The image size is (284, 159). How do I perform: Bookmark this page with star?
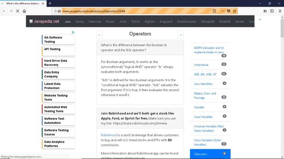point(235,11)
